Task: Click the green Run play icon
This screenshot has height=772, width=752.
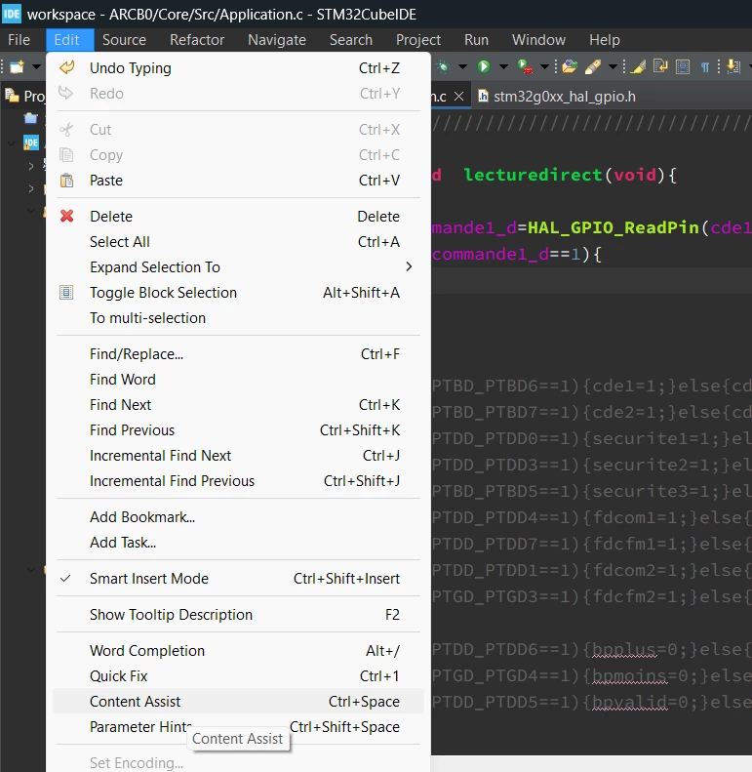Action: (x=484, y=66)
